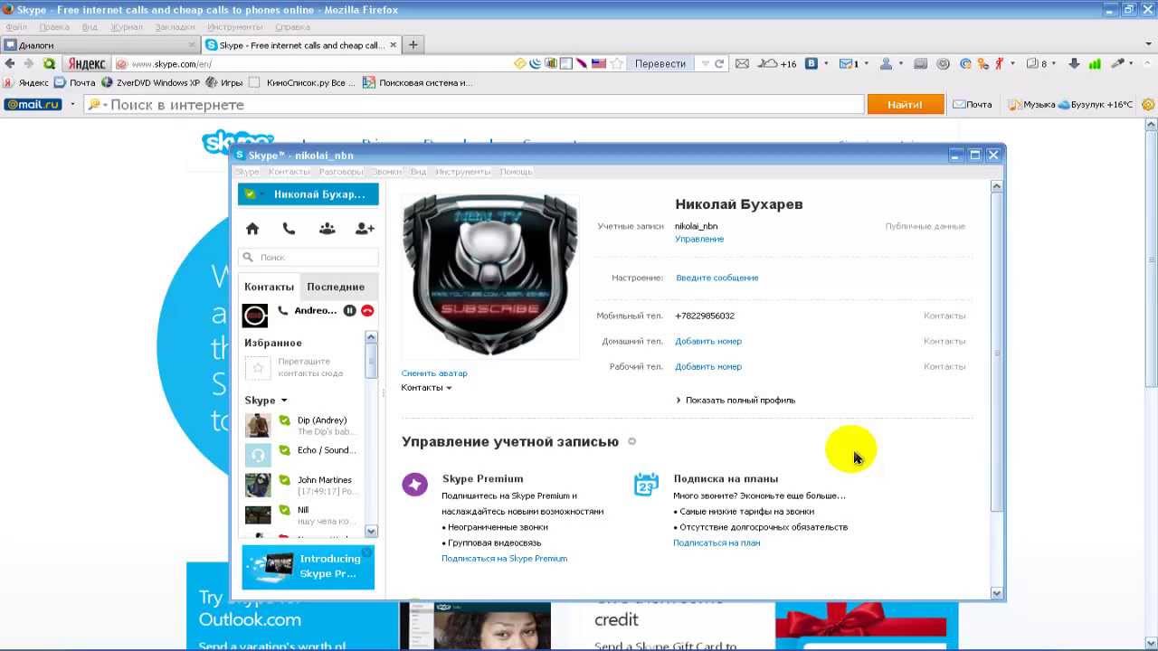This screenshot has width=1158, height=651.
Task: Pause the call with Andreo
Action: (x=350, y=310)
